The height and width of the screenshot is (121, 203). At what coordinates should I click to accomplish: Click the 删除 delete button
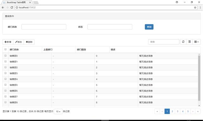(x=29, y=42)
